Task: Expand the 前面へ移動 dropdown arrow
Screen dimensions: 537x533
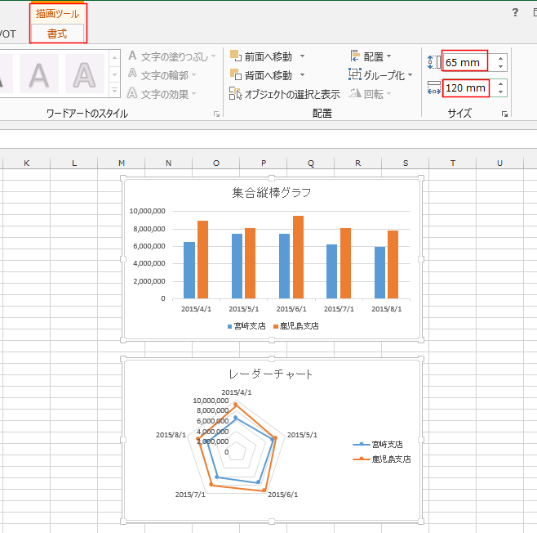Action: click(302, 56)
